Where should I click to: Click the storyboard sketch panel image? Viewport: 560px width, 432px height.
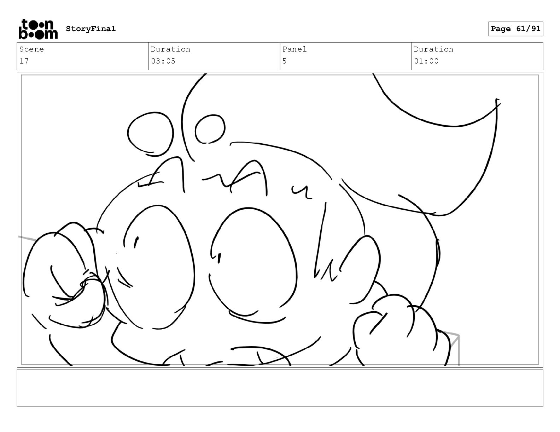[x=280, y=220]
